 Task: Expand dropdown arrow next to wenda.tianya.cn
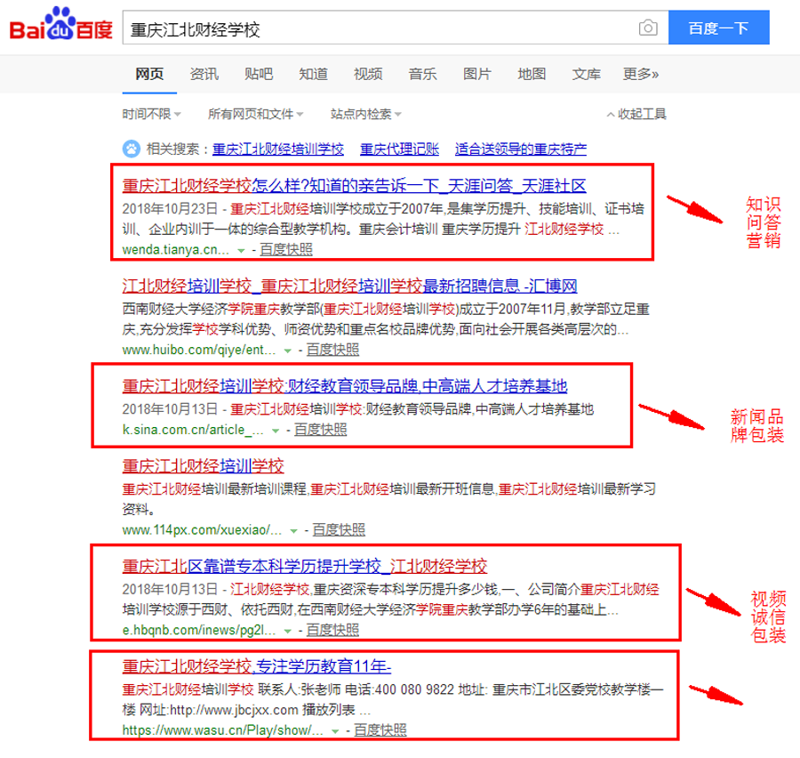[241, 250]
